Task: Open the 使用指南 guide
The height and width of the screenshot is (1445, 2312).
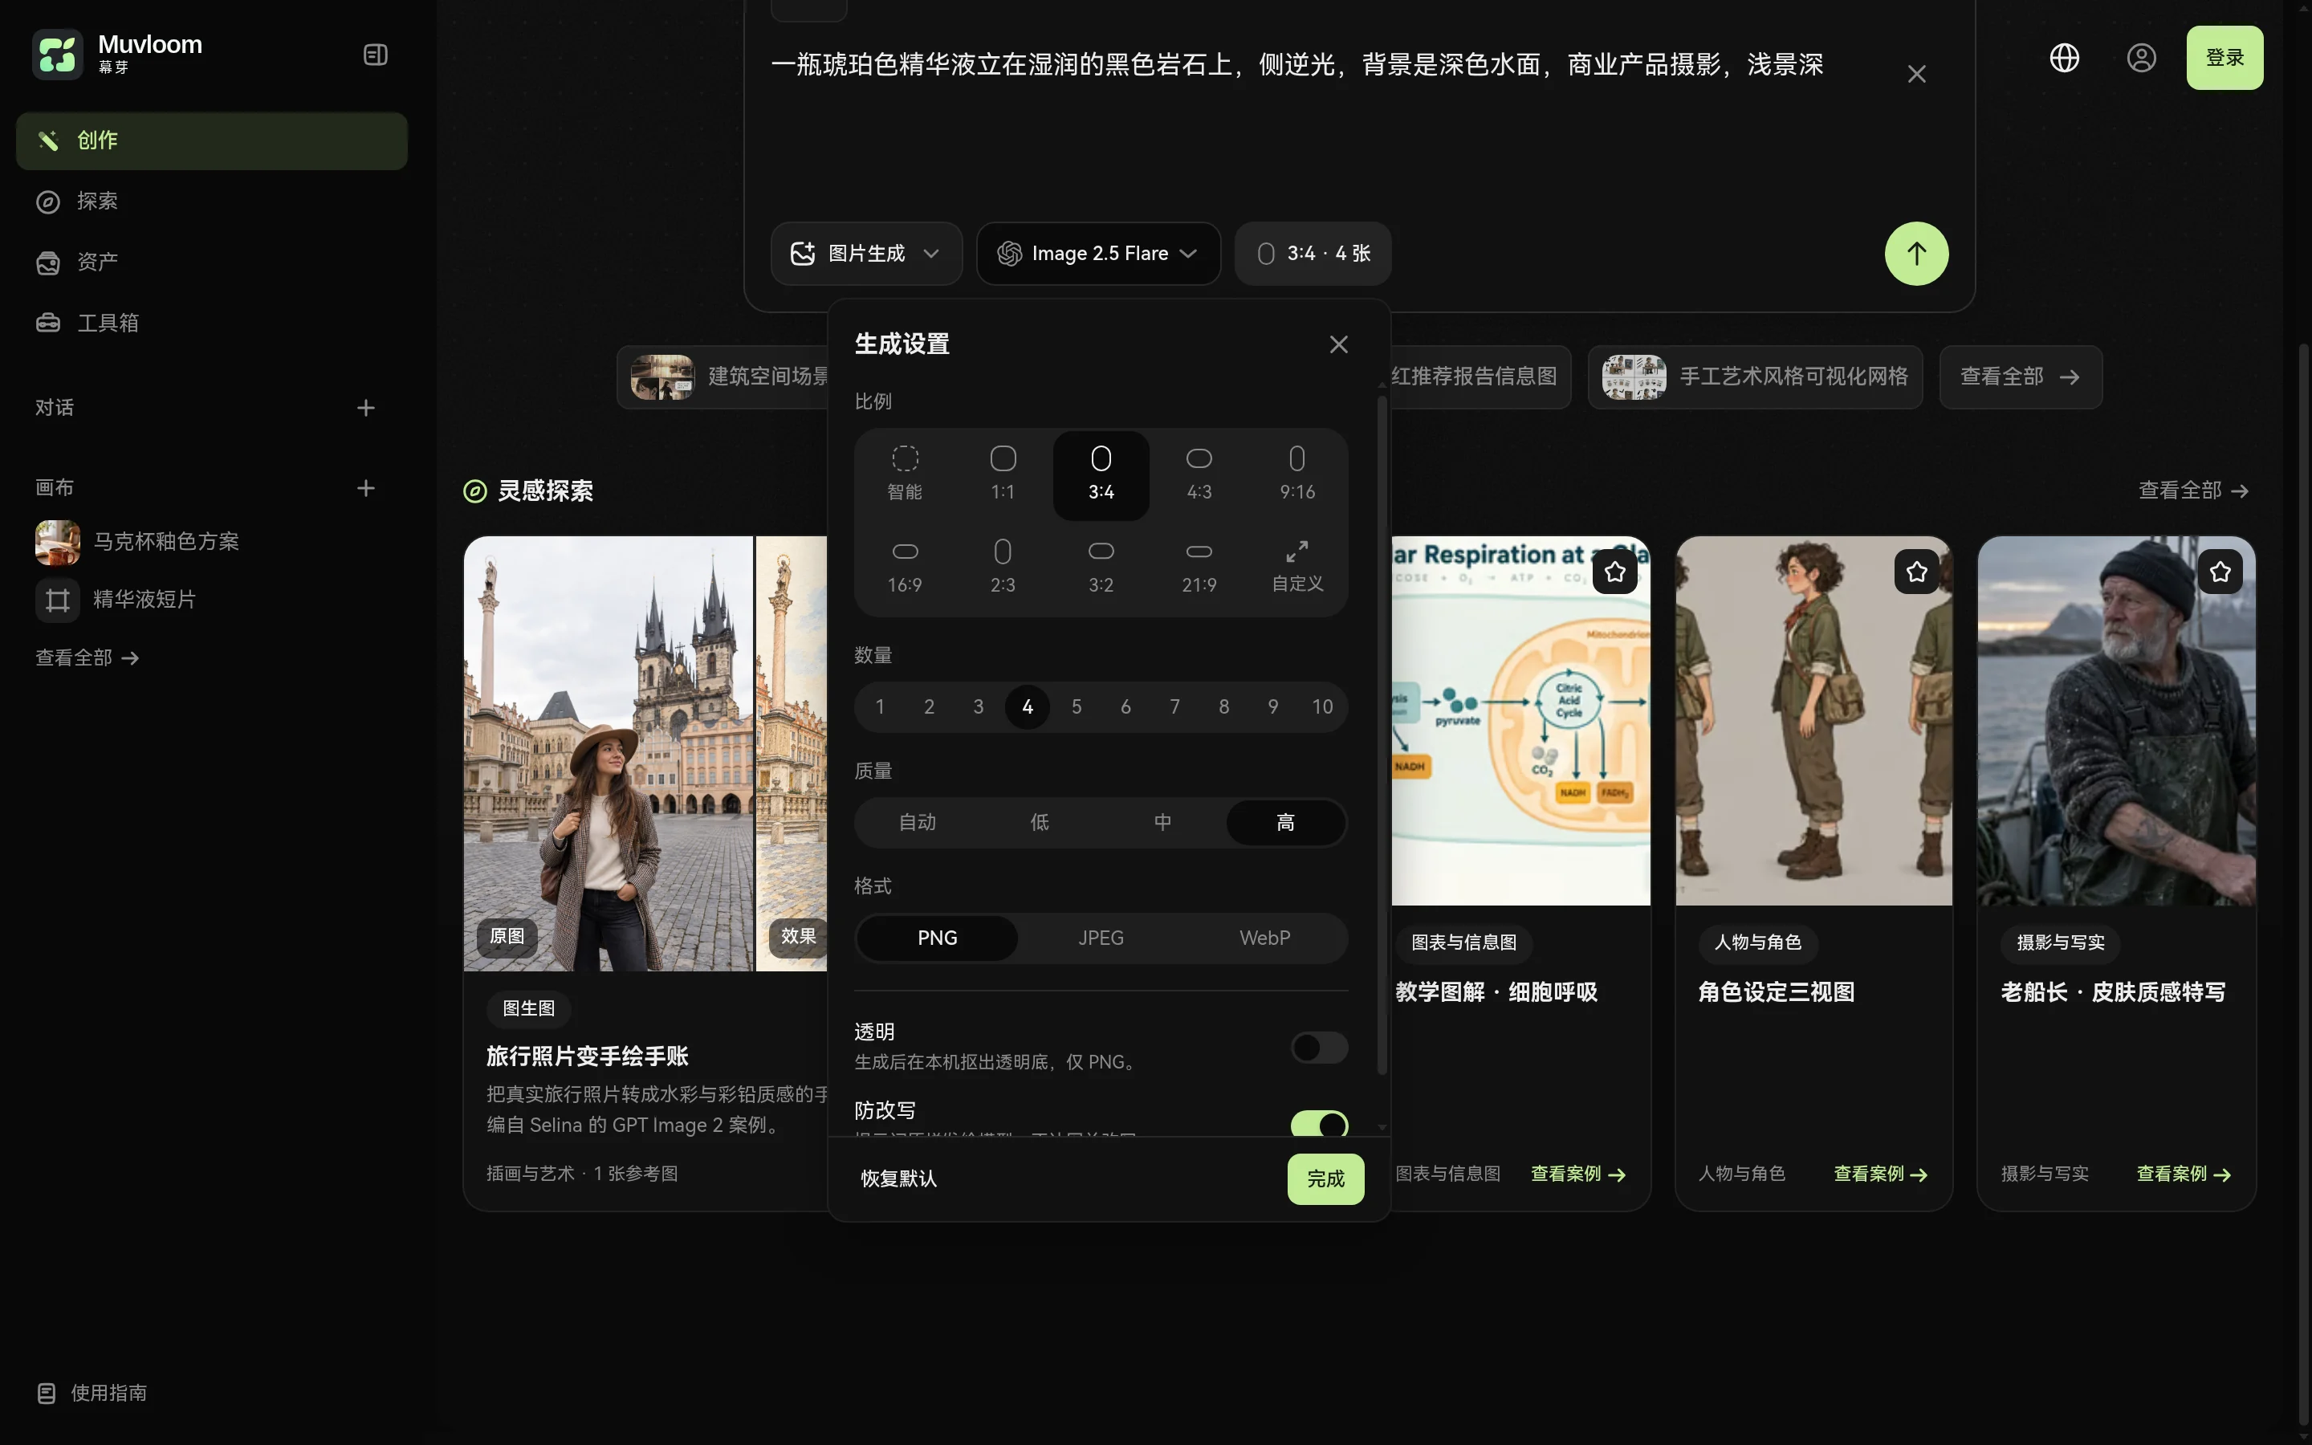Action: pos(92,1393)
